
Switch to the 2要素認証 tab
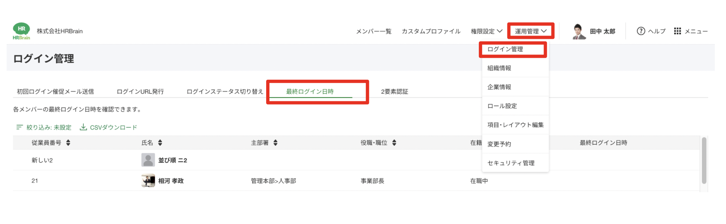click(x=394, y=92)
